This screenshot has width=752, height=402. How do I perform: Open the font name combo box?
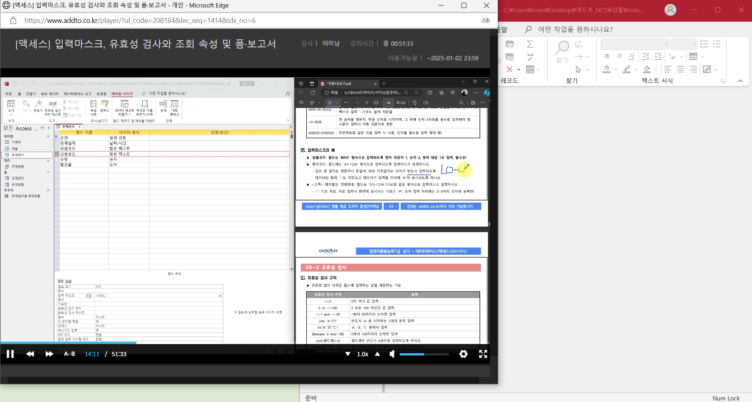point(634,44)
